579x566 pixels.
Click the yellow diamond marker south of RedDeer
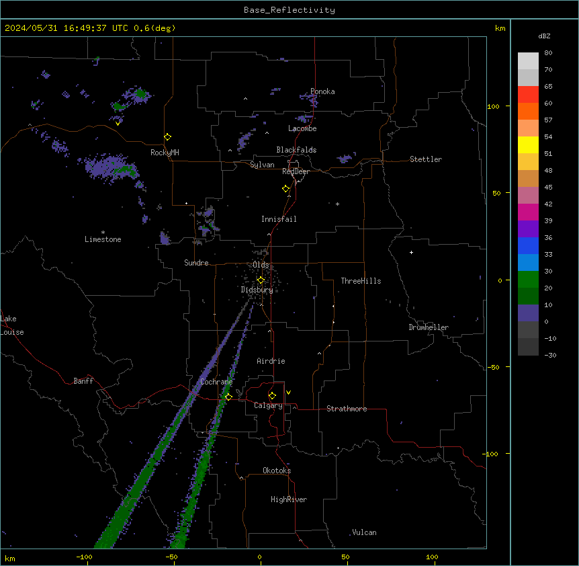pyautogui.click(x=286, y=189)
